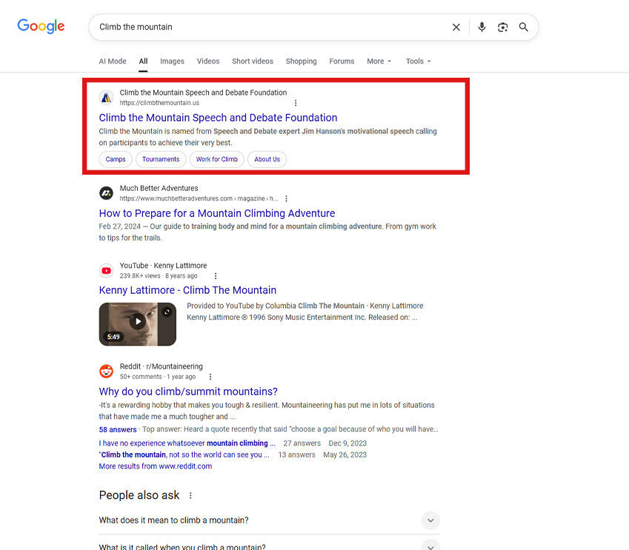The height and width of the screenshot is (550, 629).
Task: Clear the search box text
Action: click(456, 27)
